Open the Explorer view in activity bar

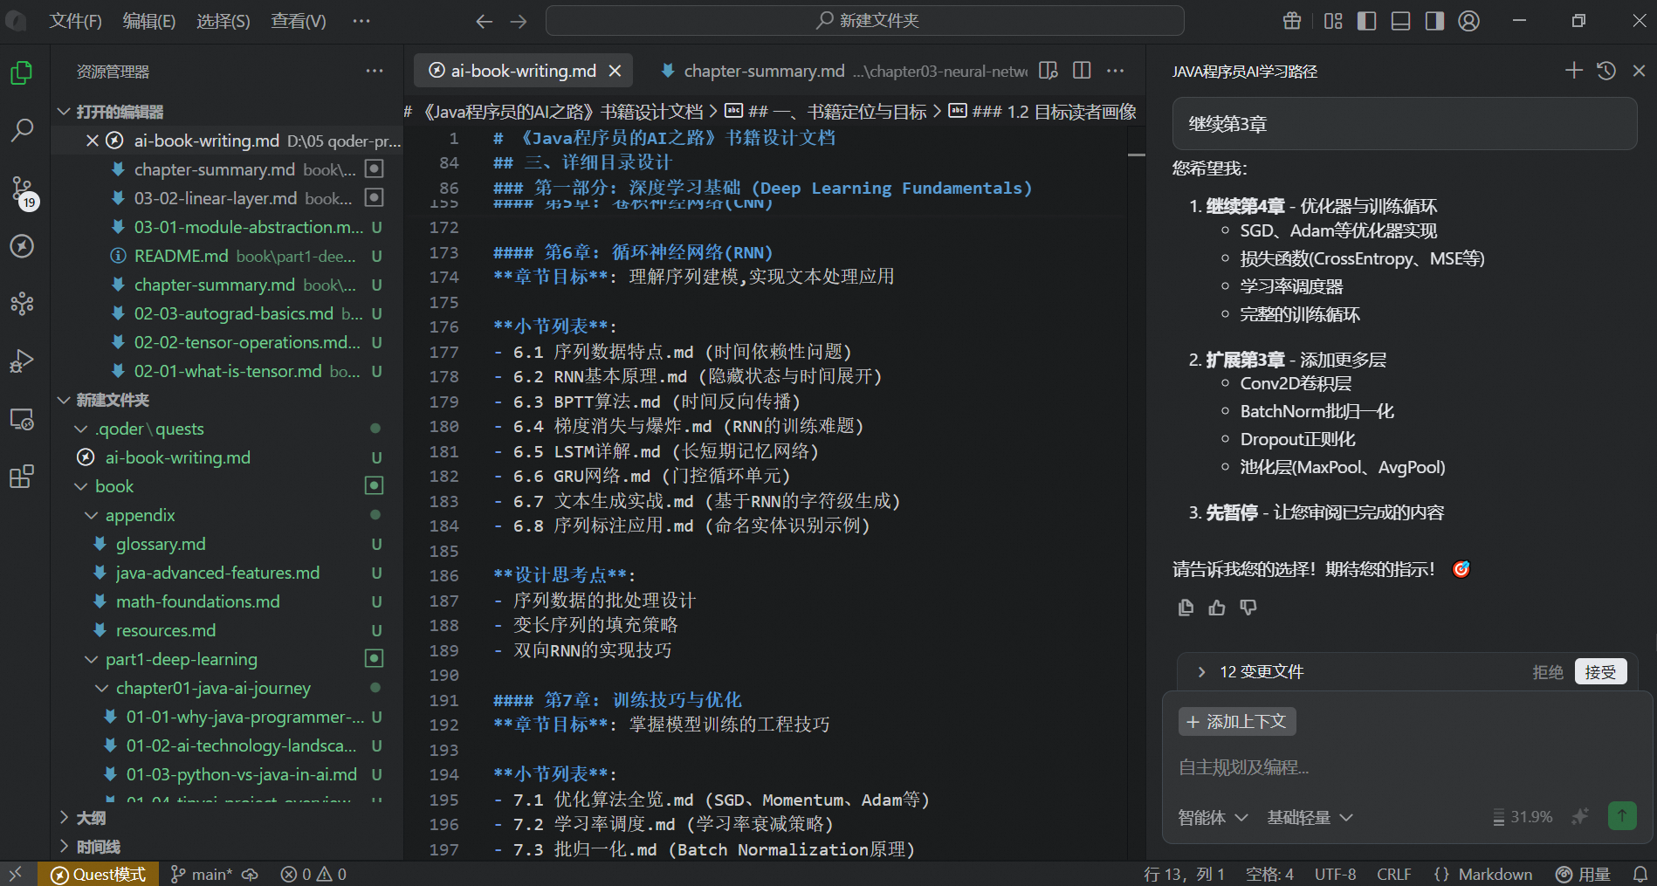coord(22,73)
